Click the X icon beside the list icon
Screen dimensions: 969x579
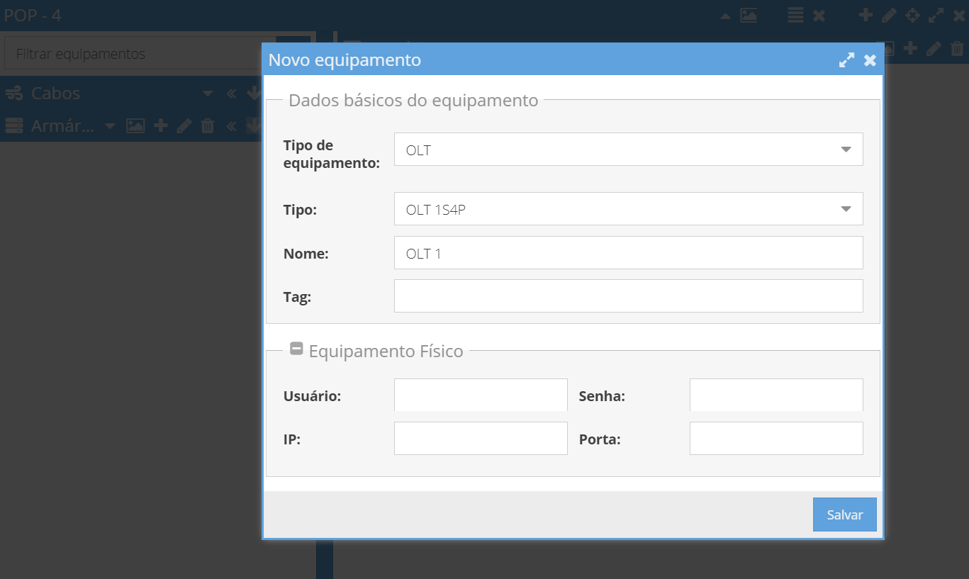(x=819, y=16)
